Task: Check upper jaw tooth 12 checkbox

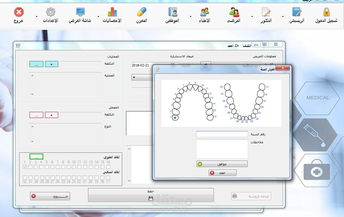Action: [x=85, y=167]
